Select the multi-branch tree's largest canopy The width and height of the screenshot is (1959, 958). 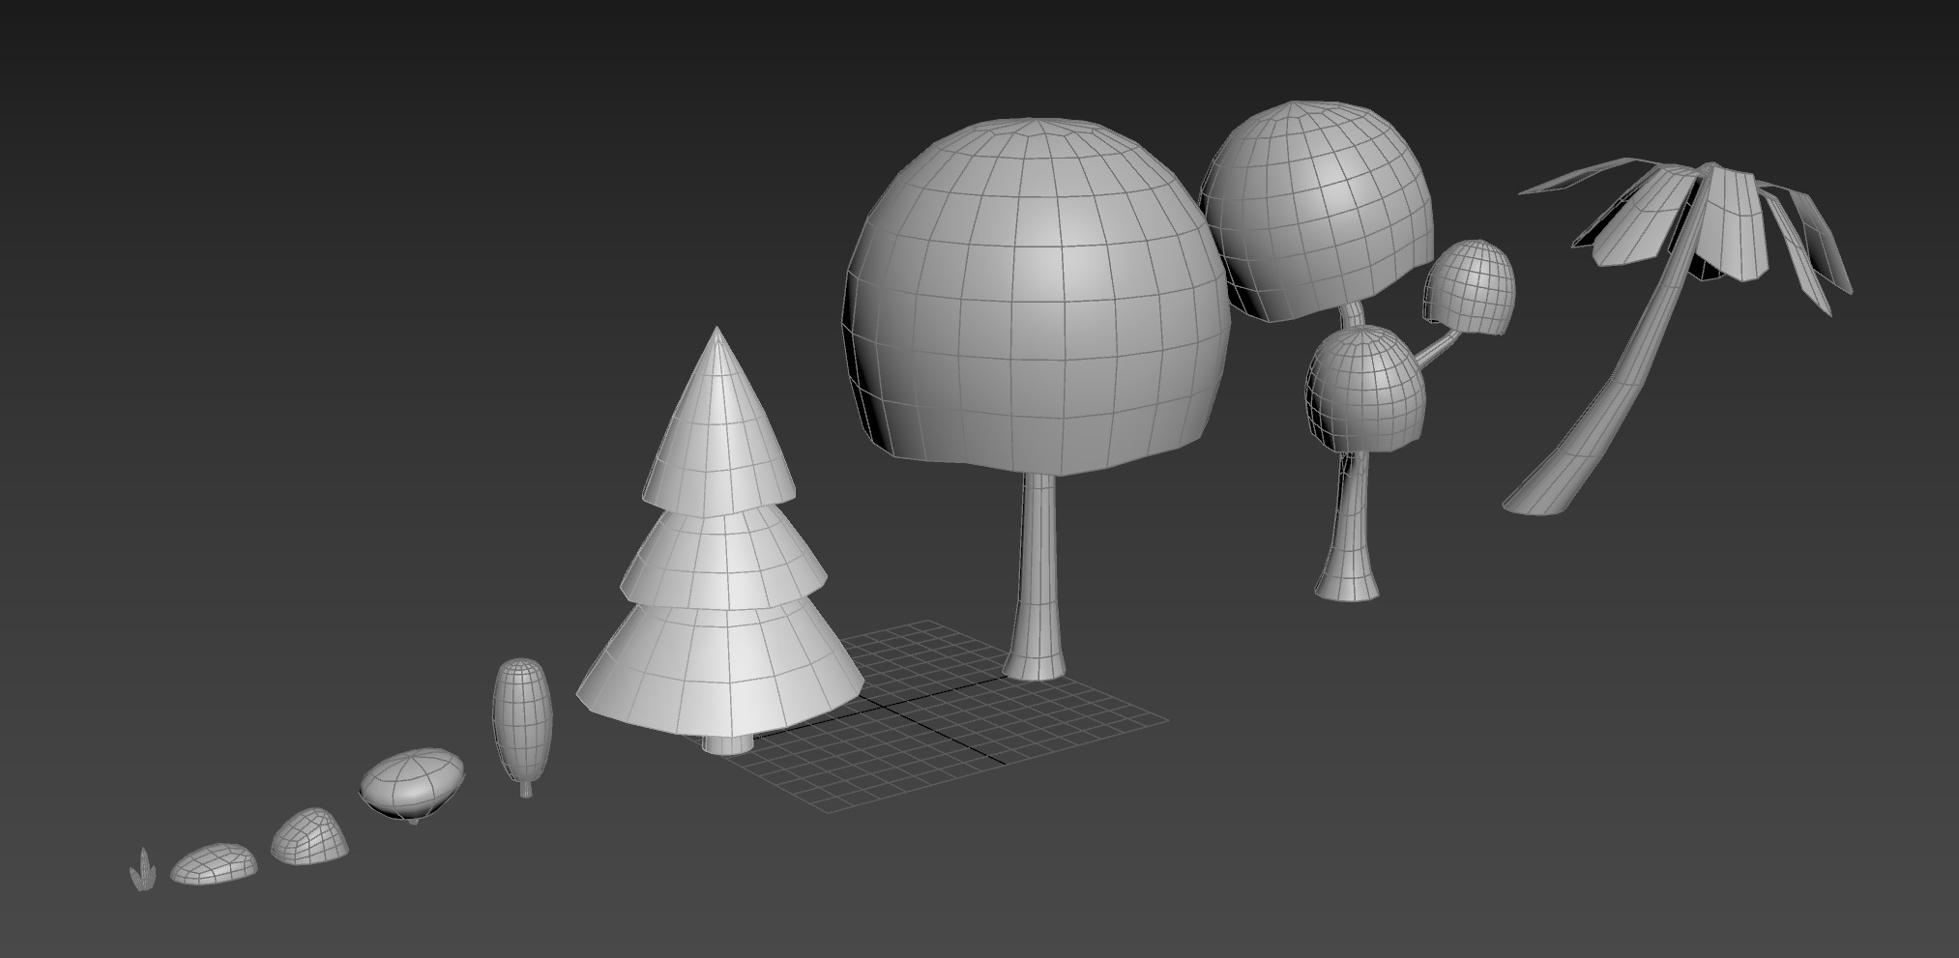pyautogui.click(x=1317, y=210)
